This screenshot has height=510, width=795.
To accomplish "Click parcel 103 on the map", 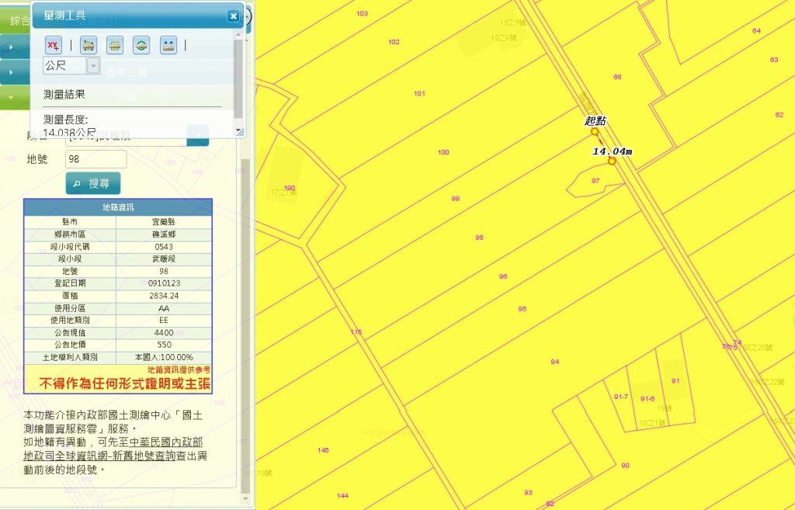I will (362, 14).
